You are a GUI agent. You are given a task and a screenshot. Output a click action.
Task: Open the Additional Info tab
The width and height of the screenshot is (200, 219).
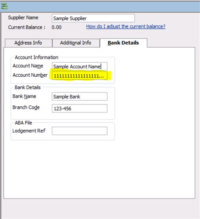[76, 43]
